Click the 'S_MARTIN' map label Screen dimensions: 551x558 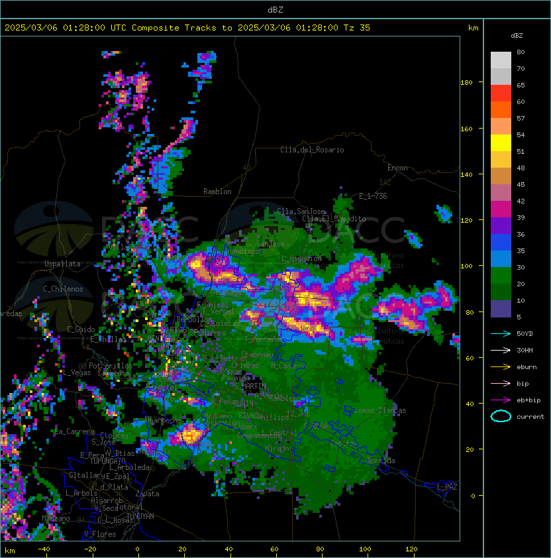(250, 386)
